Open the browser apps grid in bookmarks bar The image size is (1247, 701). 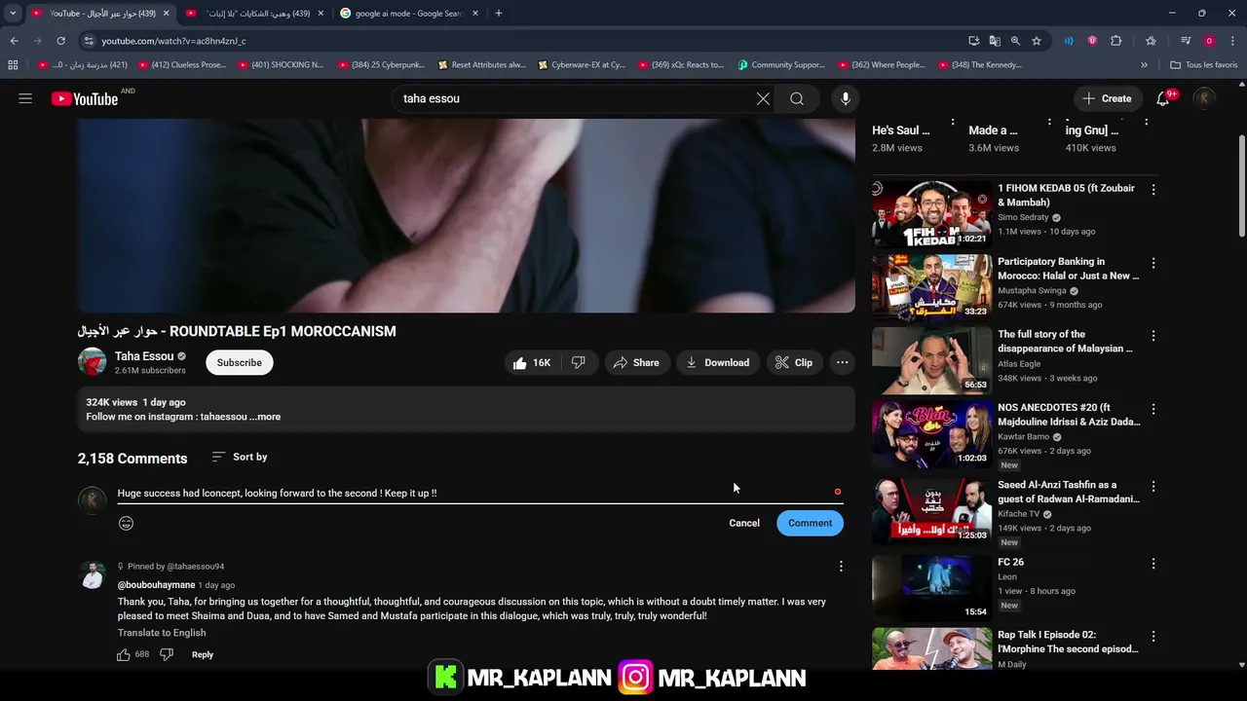pos(13,65)
